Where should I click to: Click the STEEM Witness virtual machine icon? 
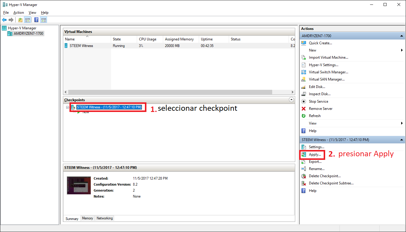66,46
